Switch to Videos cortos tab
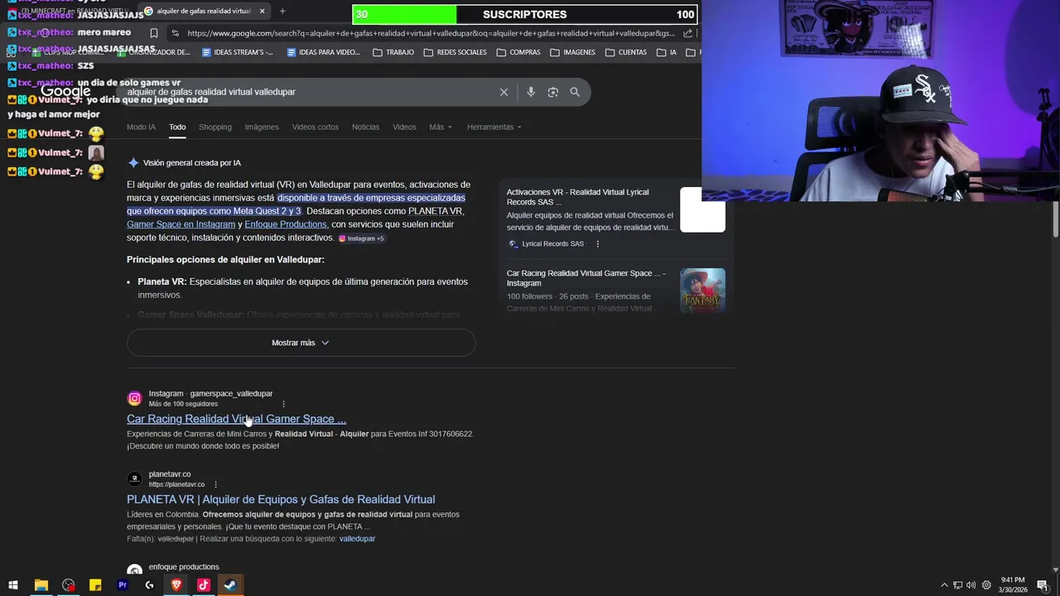Screen dimensions: 1060x596 click(x=316, y=127)
